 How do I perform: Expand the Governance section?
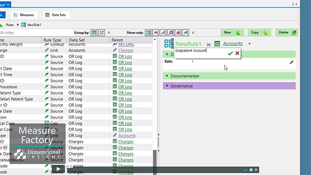(229, 86)
